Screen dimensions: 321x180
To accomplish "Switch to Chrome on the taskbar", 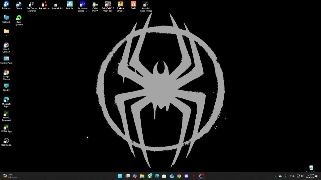I will (179, 176).
